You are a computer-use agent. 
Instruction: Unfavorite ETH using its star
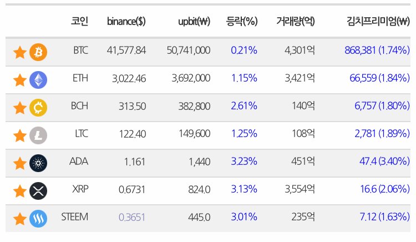(20, 80)
